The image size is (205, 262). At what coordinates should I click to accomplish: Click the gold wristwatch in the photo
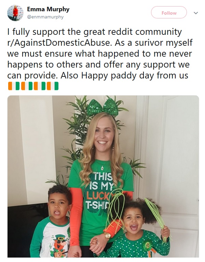[107, 235]
